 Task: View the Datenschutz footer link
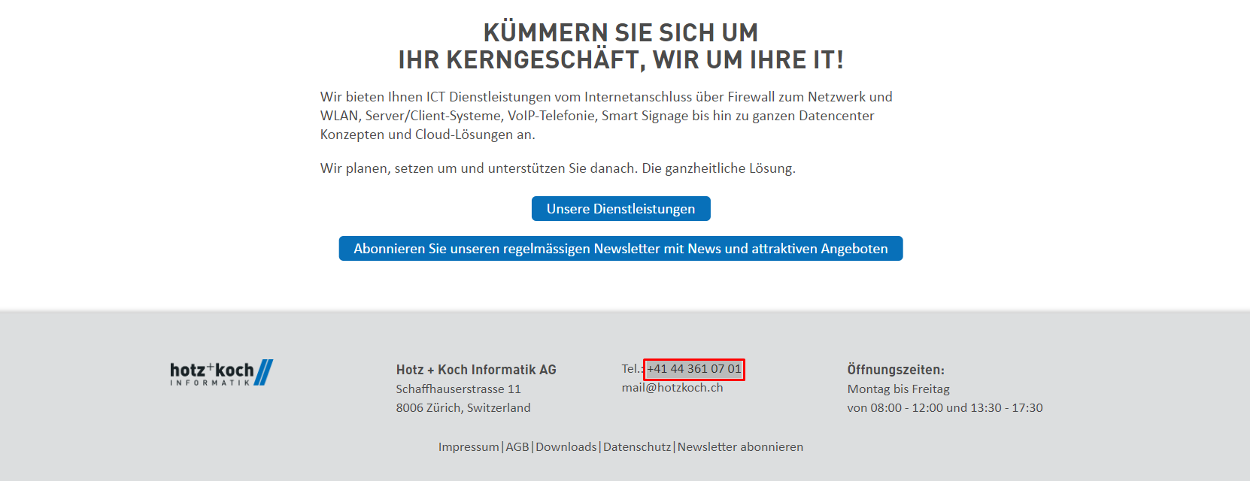[636, 447]
